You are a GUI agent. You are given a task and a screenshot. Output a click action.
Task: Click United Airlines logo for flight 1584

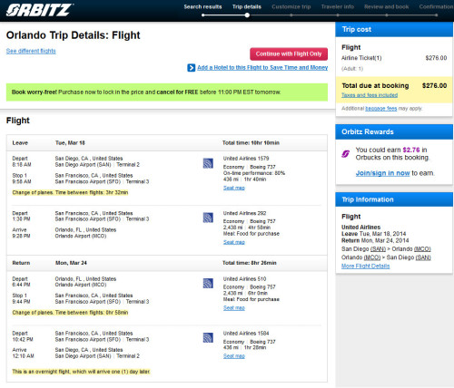(x=208, y=337)
